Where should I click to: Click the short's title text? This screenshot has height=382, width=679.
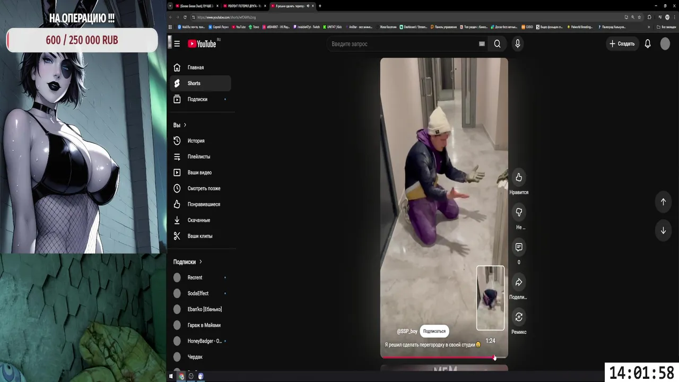pos(432,344)
